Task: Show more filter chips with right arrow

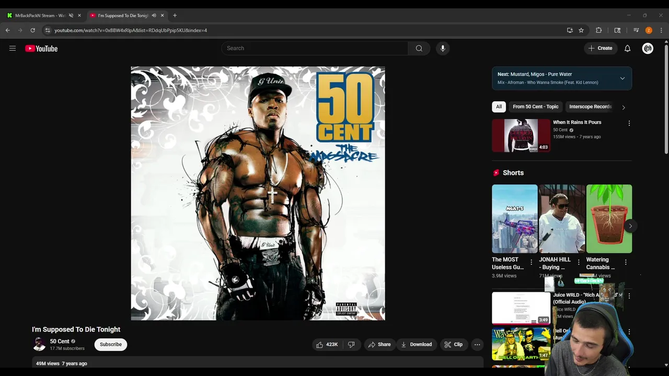Action: point(624,107)
